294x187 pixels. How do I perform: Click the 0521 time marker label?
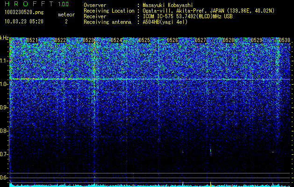click(32, 40)
